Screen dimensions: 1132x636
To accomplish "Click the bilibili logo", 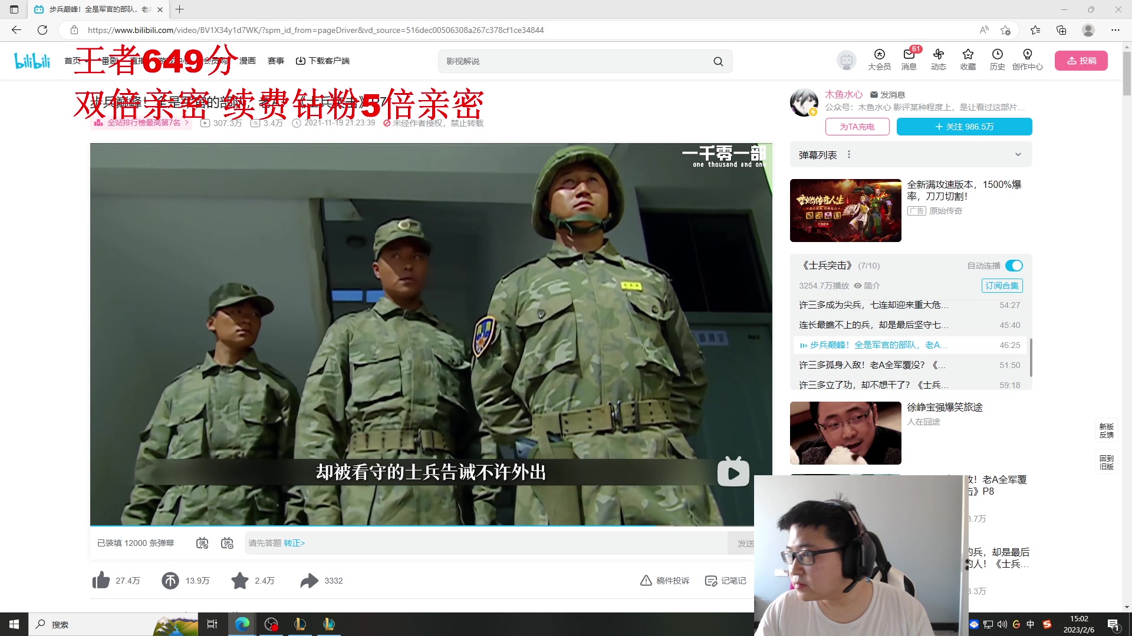I will [32, 60].
